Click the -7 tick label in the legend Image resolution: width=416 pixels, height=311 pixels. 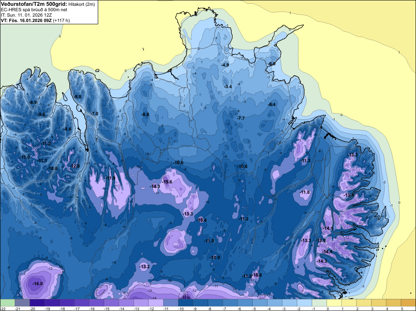[x=225, y=309]
